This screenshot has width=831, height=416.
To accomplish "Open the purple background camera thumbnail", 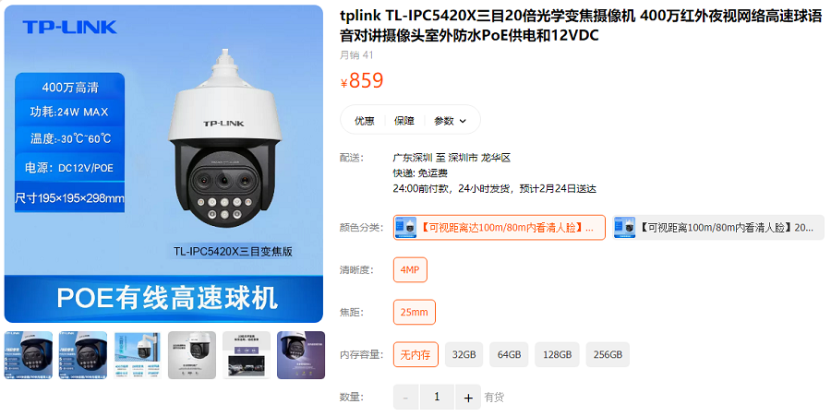I will tap(301, 355).
